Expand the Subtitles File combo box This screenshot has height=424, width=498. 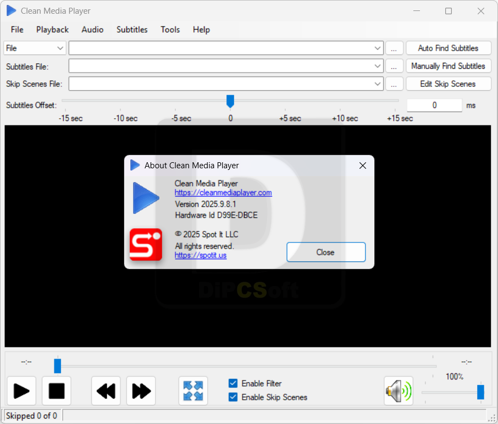pos(377,66)
